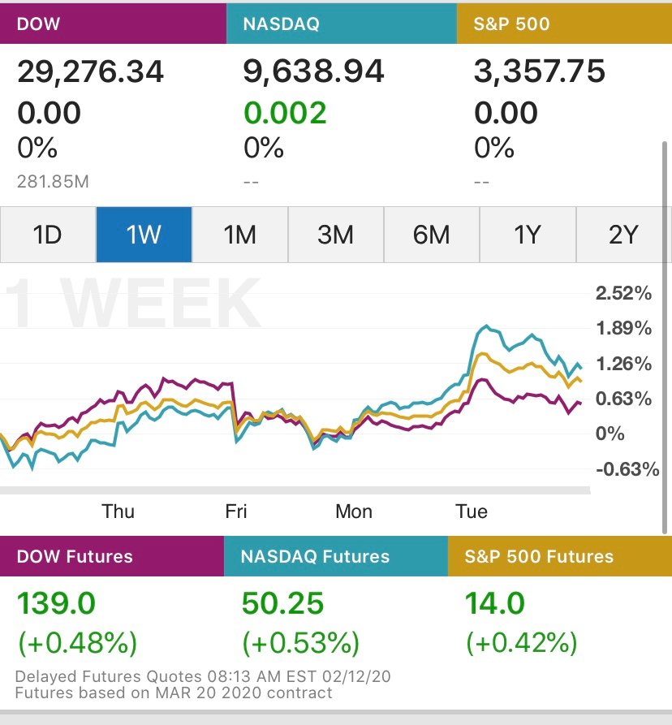Click the Tue label on chart axis
This screenshot has height=725, width=672.
(472, 511)
